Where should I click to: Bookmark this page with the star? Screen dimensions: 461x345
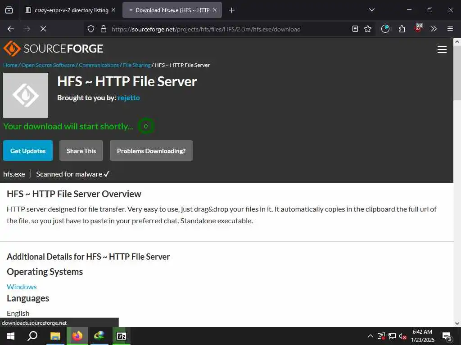pos(368,29)
